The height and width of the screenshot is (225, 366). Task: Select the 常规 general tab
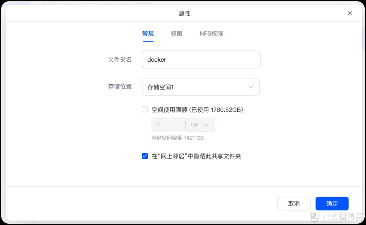click(147, 34)
